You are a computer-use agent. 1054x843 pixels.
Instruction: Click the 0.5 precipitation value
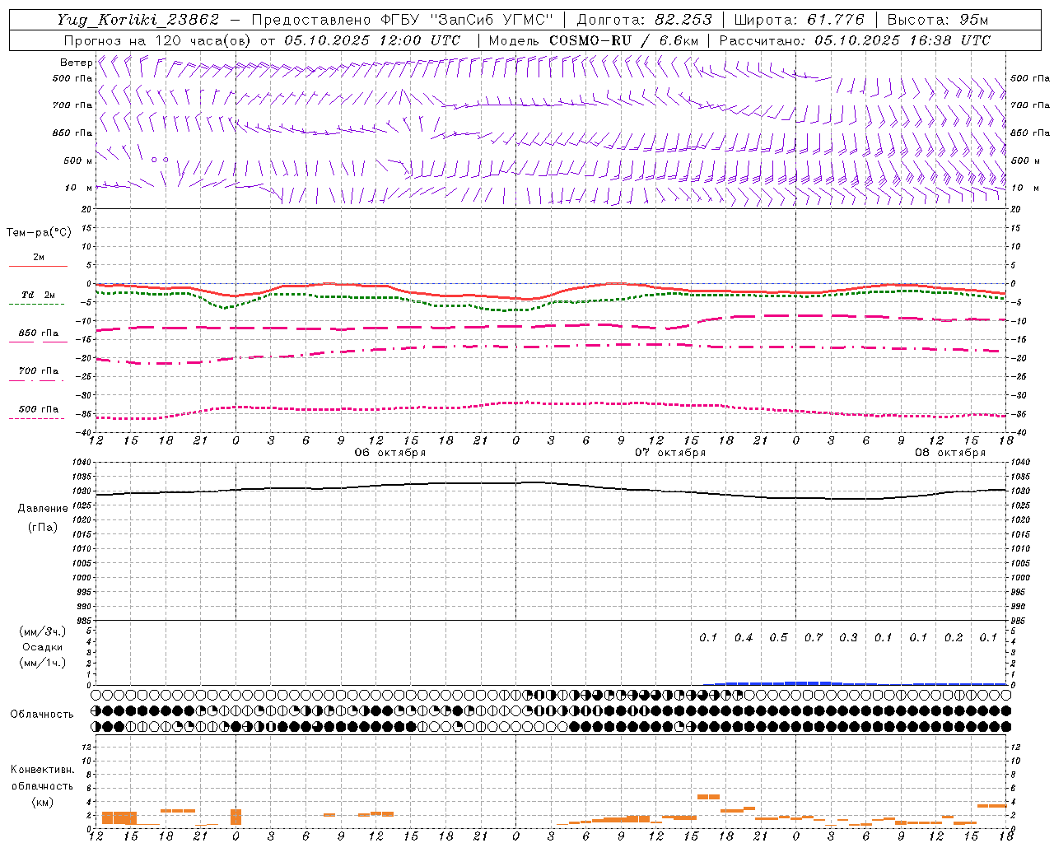click(778, 638)
